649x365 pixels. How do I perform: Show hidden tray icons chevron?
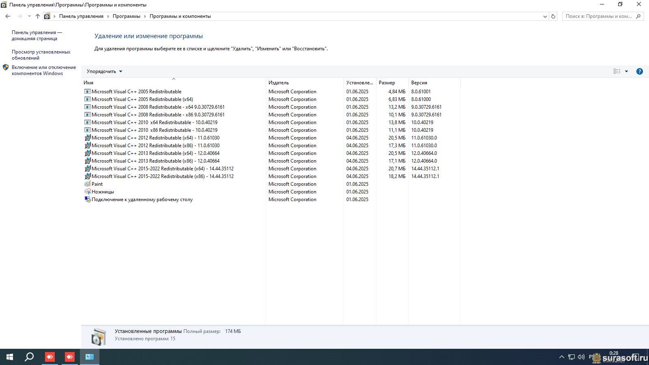click(562, 357)
